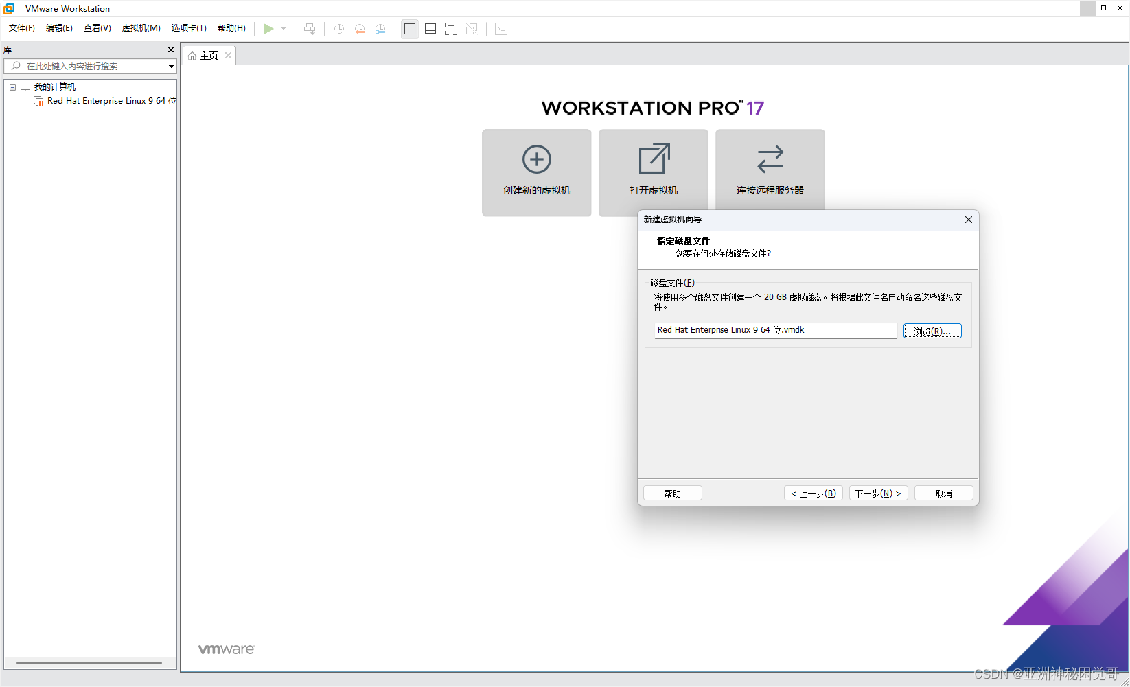Viewport: 1130px width, 687px height.
Task: Click the full screen mode icon
Action: pos(451,29)
